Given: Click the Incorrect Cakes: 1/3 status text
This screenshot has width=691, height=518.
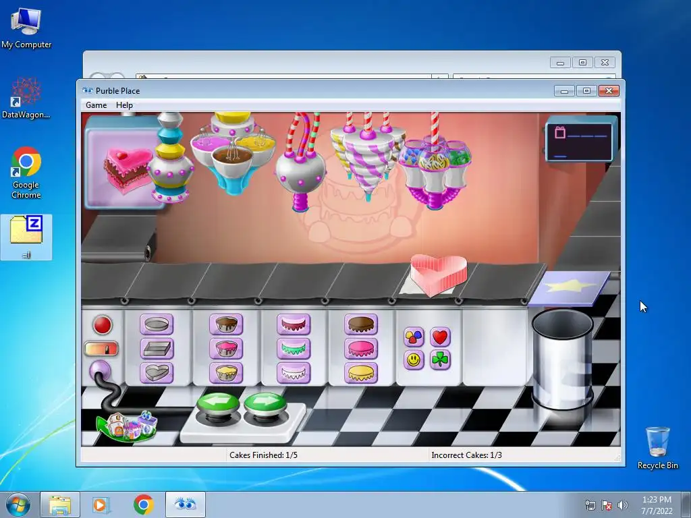Looking at the screenshot, I should [467, 455].
